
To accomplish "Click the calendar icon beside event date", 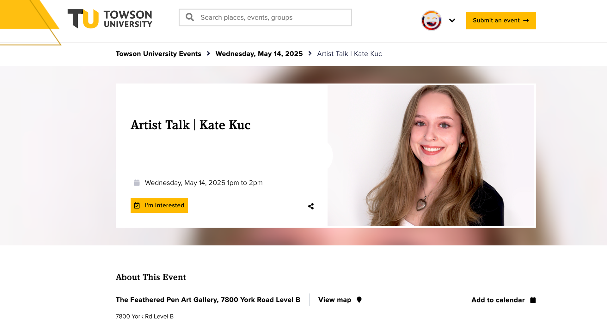I will tap(137, 183).
